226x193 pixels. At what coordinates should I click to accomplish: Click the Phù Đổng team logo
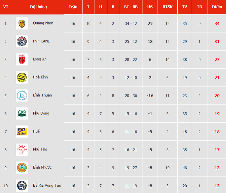22,113
